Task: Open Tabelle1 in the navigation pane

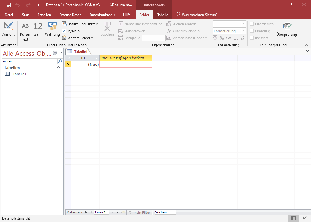Action: point(19,74)
